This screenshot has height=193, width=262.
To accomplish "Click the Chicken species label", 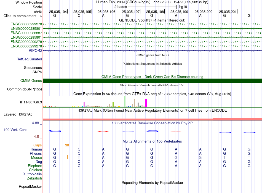I will click(x=35, y=170).
